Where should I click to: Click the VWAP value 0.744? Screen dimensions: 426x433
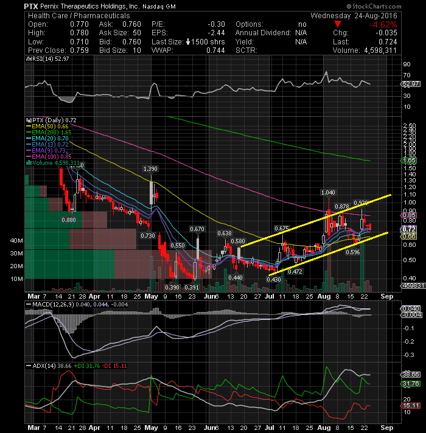[x=216, y=50]
